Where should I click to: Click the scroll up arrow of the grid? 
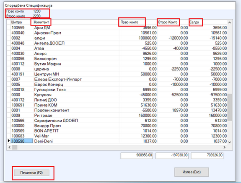230,23
